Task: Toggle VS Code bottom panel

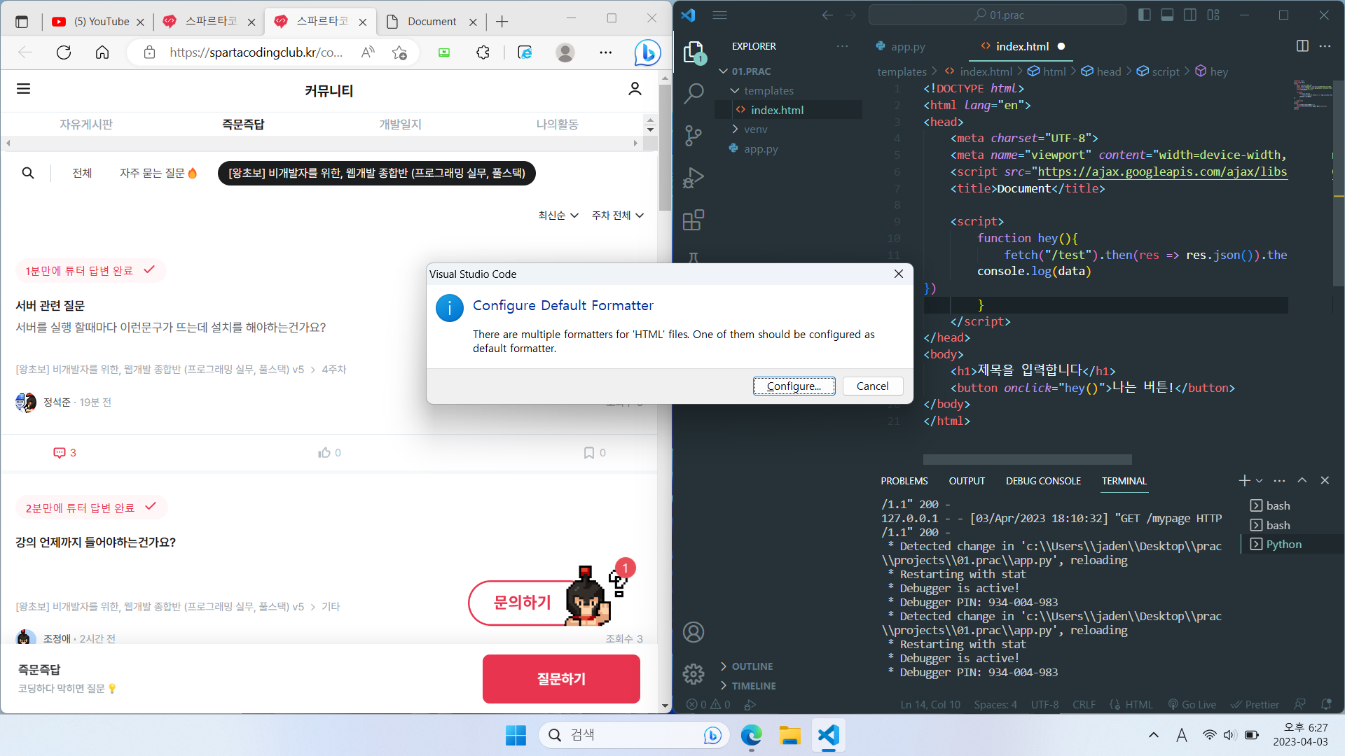Action: point(1167,15)
